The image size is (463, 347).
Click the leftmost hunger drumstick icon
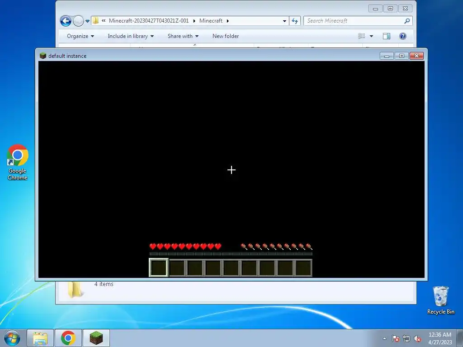tap(244, 246)
